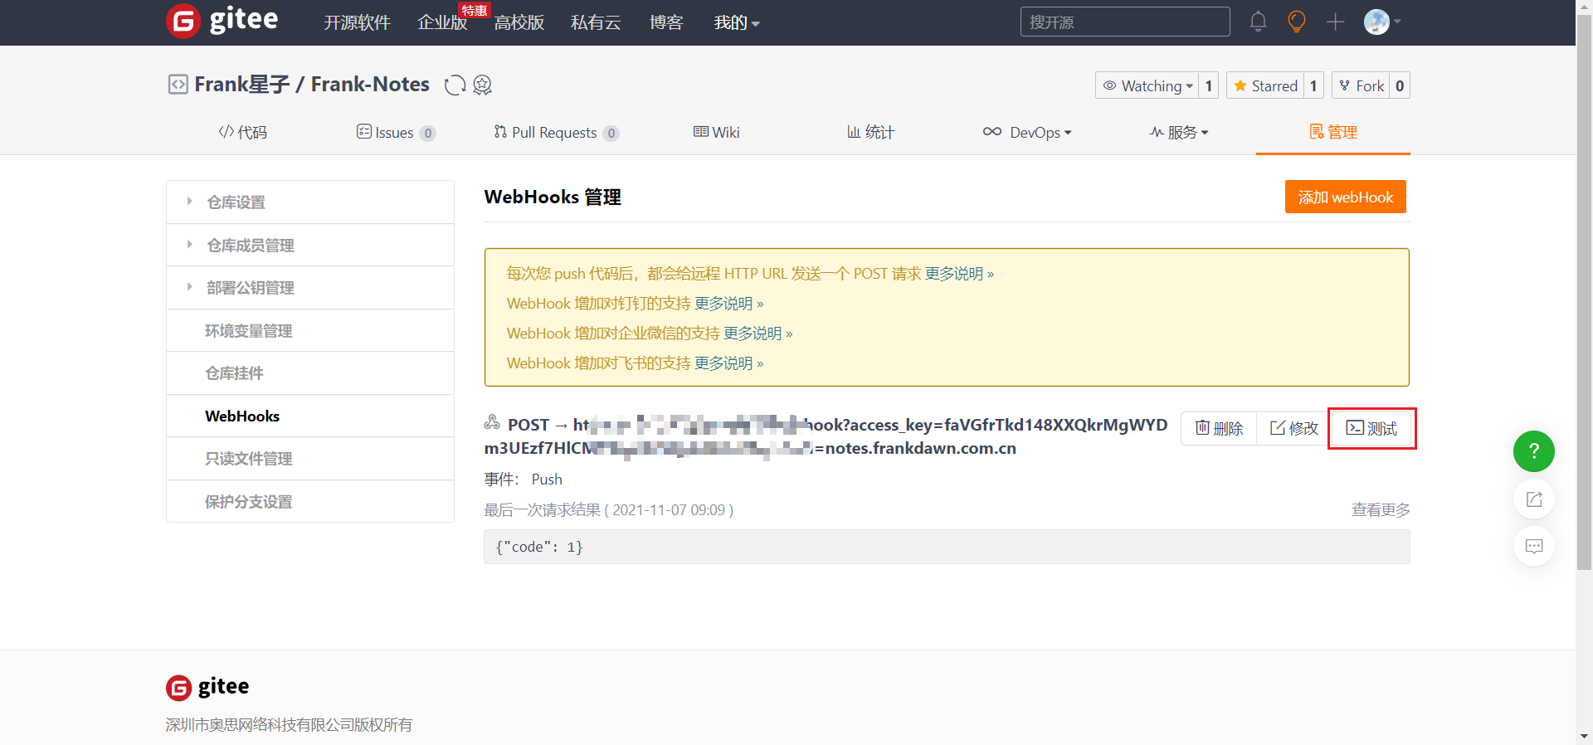Click 查看更多 link
The height and width of the screenshot is (745, 1593).
point(1381,509)
